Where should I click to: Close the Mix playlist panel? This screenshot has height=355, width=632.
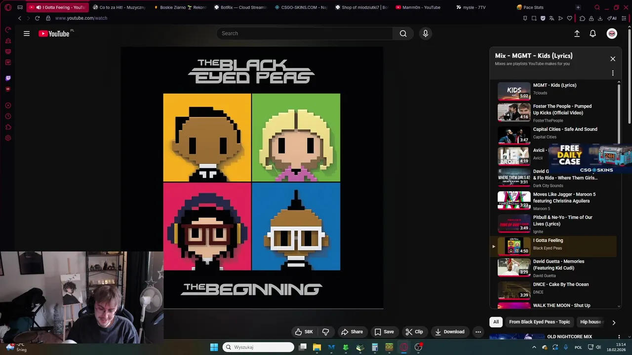pyautogui.click(x=613, y=59)
